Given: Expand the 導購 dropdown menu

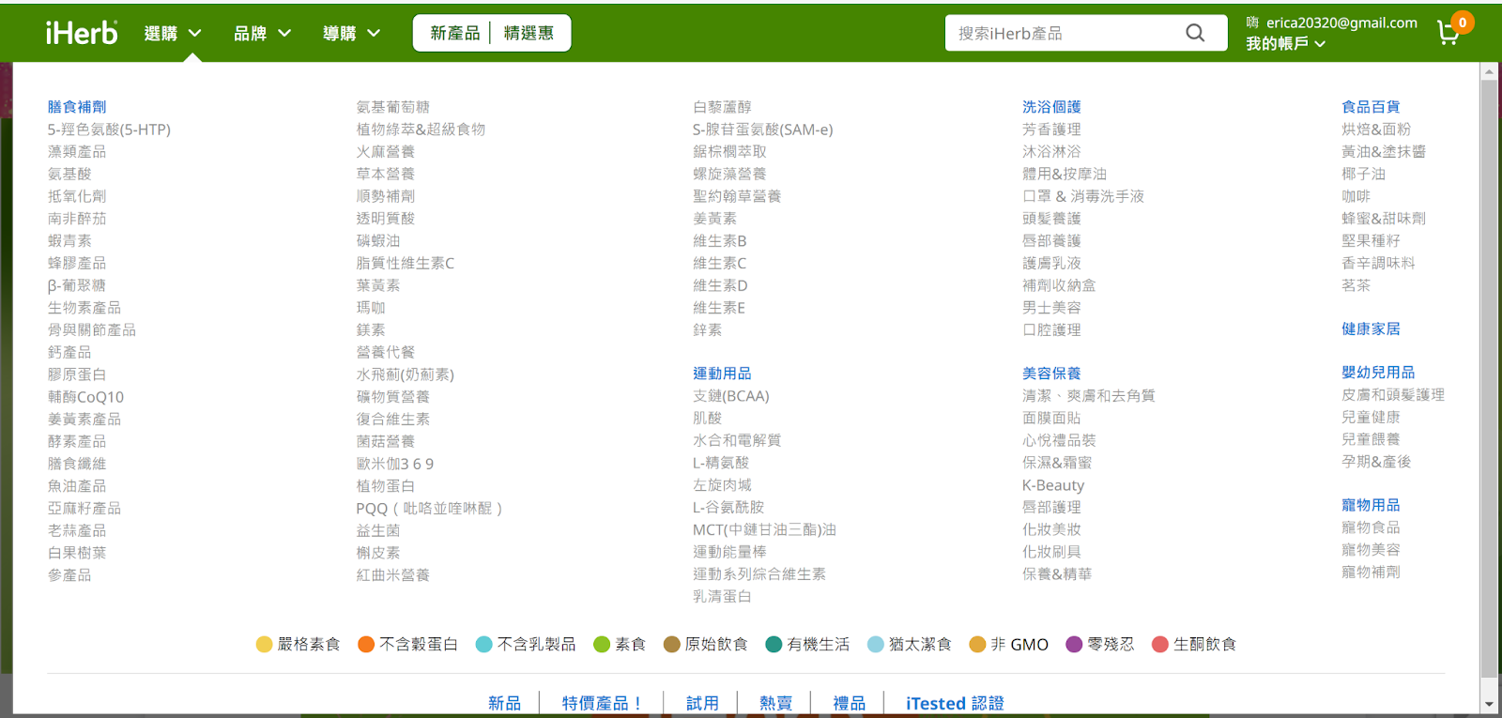Looking at the screenshot, I should (351, 34).
